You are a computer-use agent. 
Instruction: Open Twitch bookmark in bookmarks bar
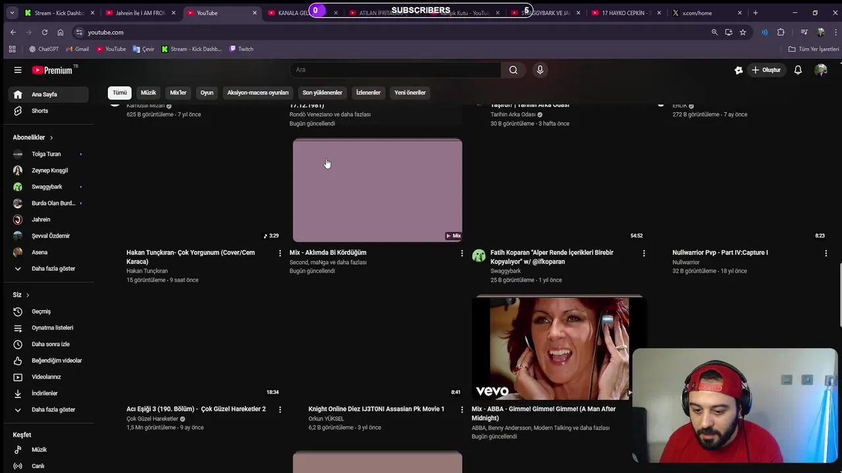(x=241, y=49)
